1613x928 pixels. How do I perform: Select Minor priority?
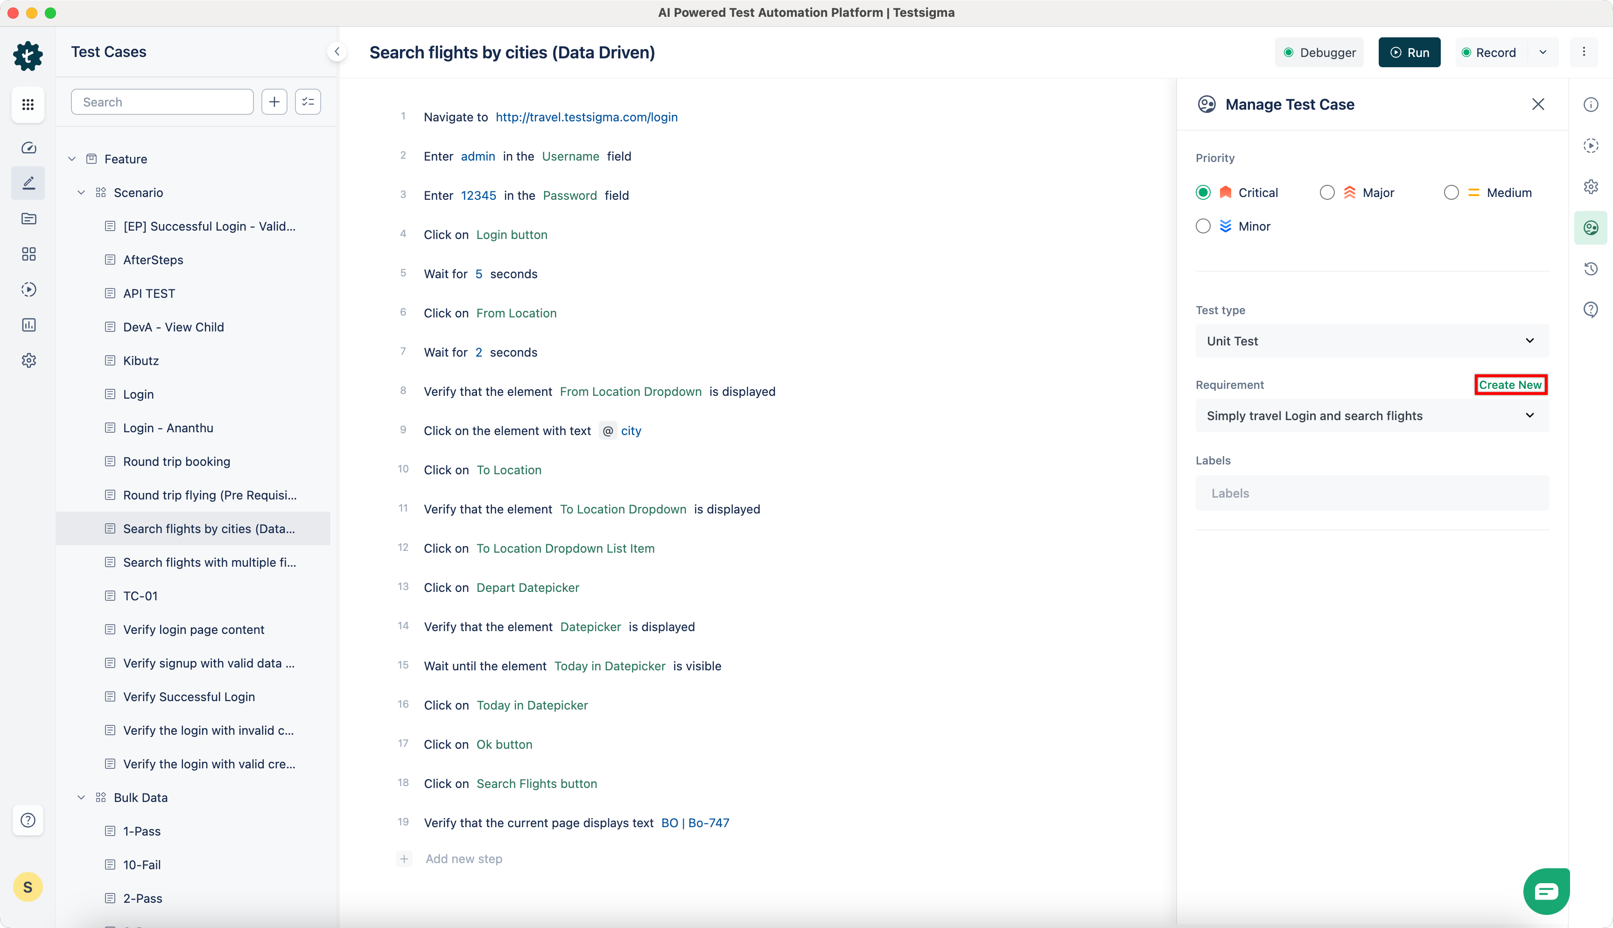(x=1203, y=225)
